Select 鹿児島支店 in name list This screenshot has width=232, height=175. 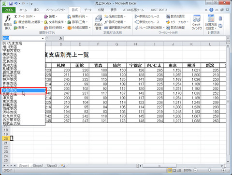(x=24, y=73)
